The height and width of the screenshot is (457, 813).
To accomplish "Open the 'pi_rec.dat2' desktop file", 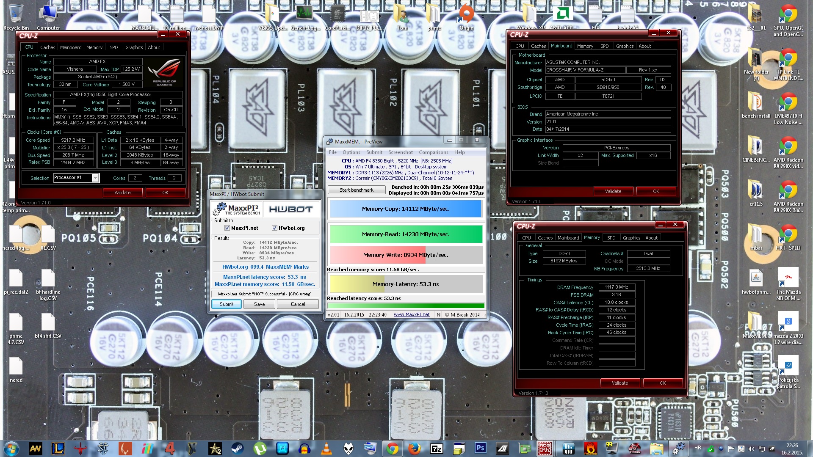I will tap(16, 282).
